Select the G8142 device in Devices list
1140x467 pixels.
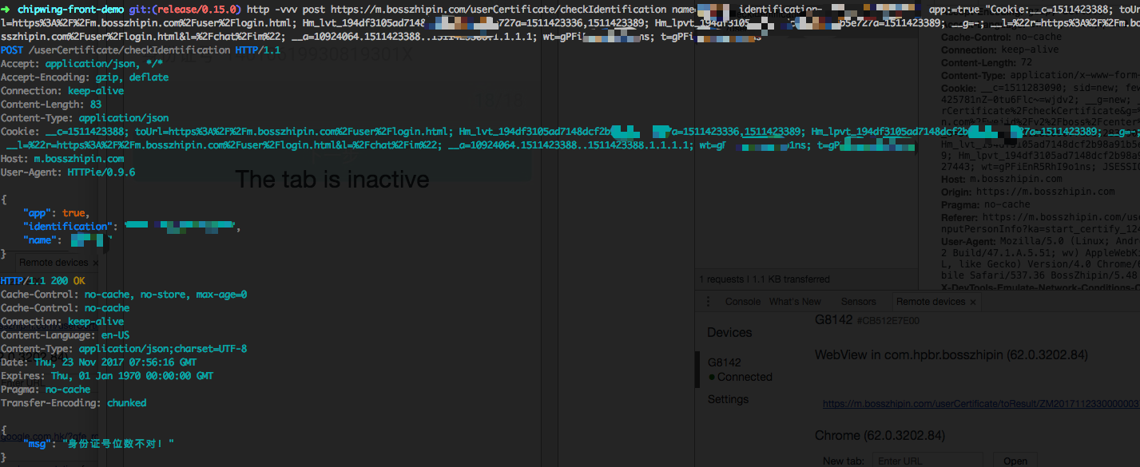coord(724,362)
